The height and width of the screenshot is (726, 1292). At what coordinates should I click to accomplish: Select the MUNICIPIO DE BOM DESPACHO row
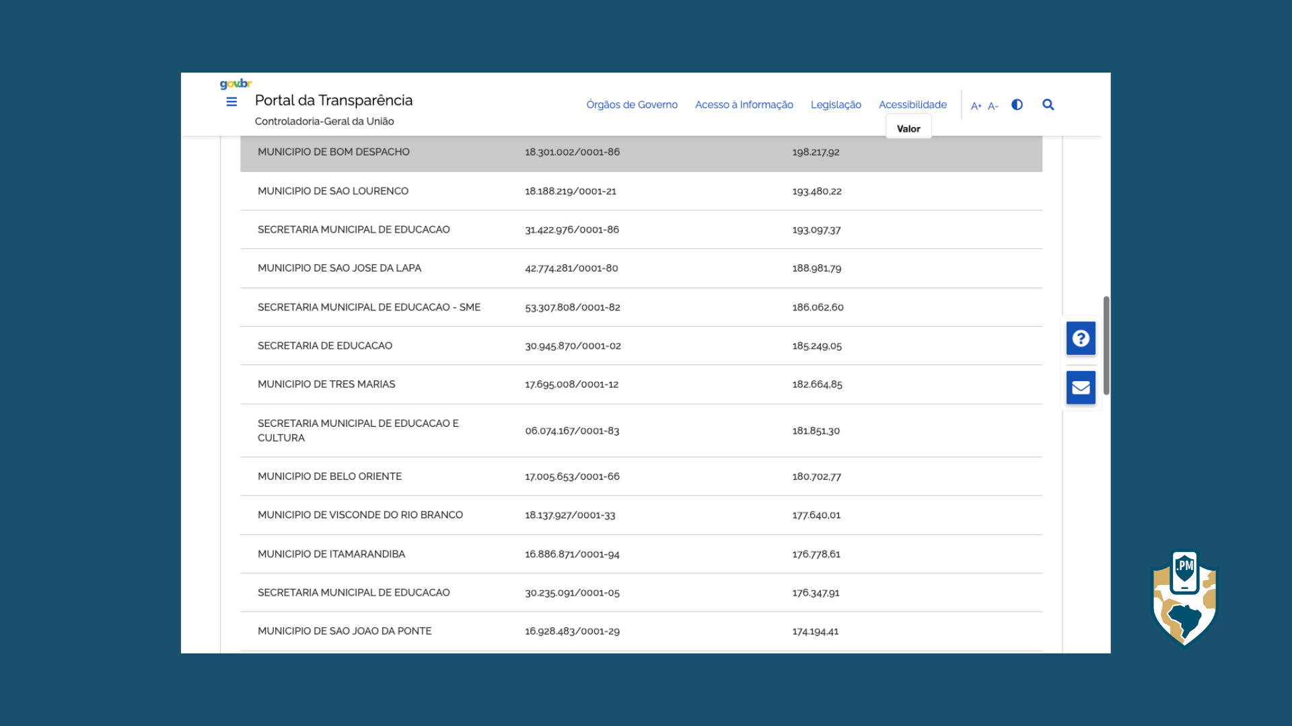coord(333,153)
